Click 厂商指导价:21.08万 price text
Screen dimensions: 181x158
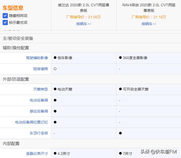click(x=84, y=17)
